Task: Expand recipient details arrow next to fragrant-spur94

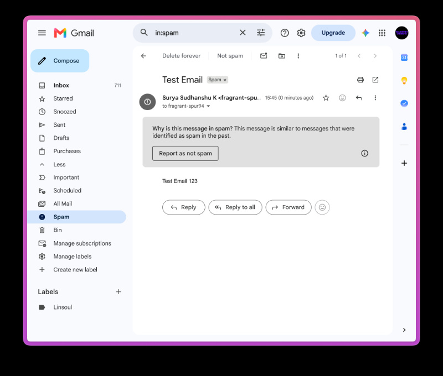Action: [208, 106]
